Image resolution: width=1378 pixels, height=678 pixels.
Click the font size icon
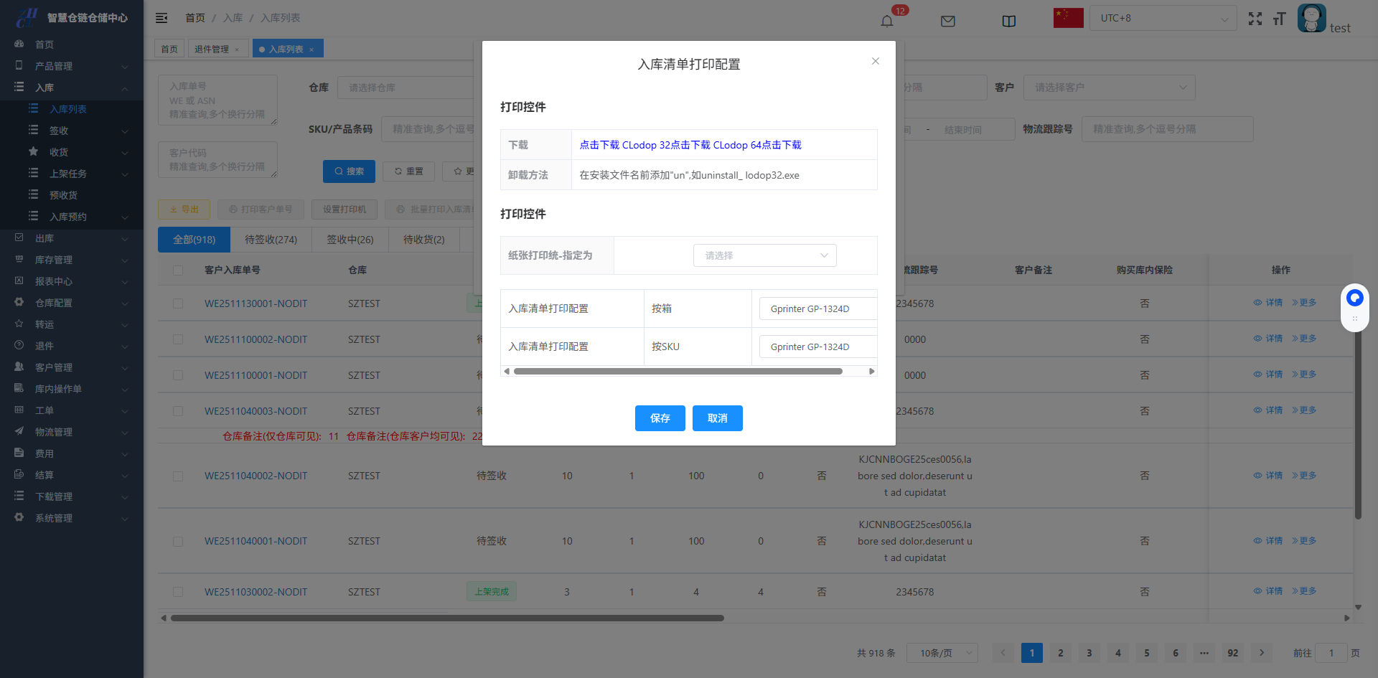[1279, 19]
